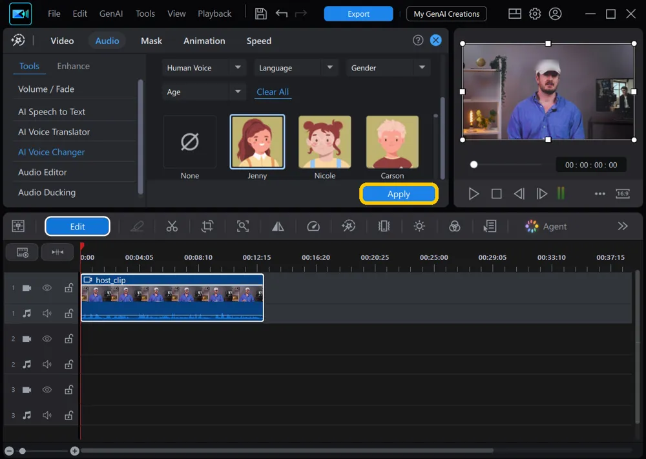Lock video track 2

(69, 339)
